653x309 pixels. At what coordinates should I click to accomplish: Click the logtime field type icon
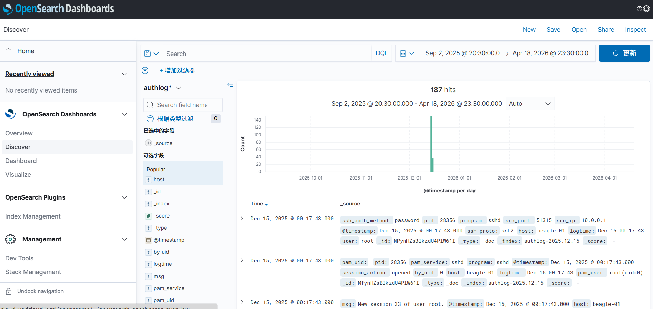click(148, 264)
